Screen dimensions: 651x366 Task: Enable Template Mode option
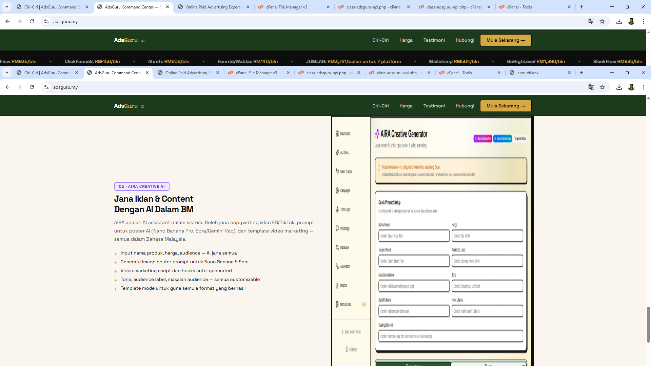(x=520, y=139)
